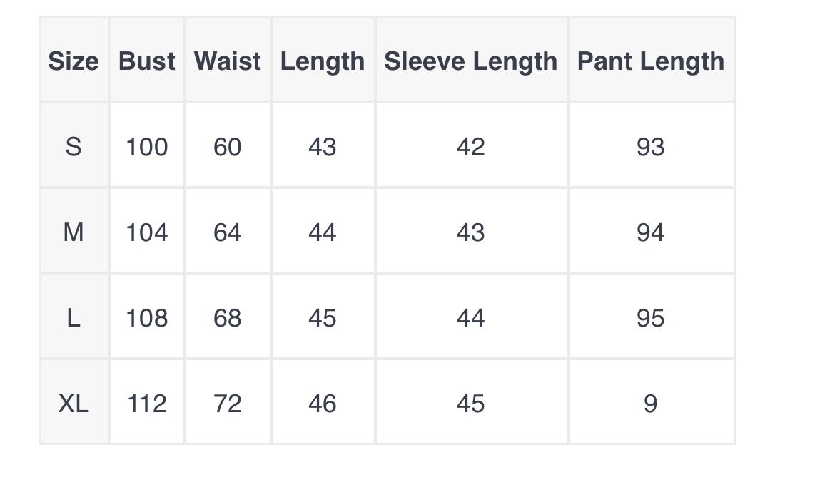This screenshot has width=835, height=482.
Task: Select pant length value 93
Action: (x=652, y=146)
